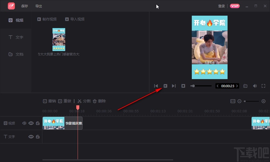
Task: Click the preview video image
Action: click(x=210, y=48)
